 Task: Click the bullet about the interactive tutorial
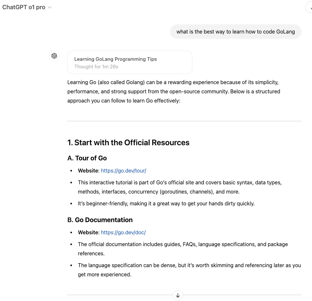180,187
